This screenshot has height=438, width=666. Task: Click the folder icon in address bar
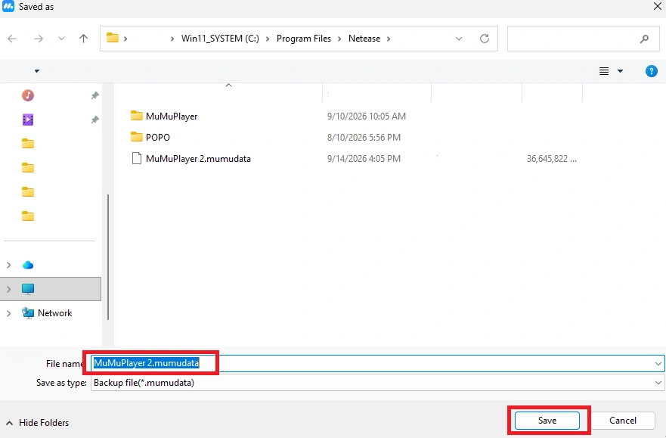click(112, 38)
